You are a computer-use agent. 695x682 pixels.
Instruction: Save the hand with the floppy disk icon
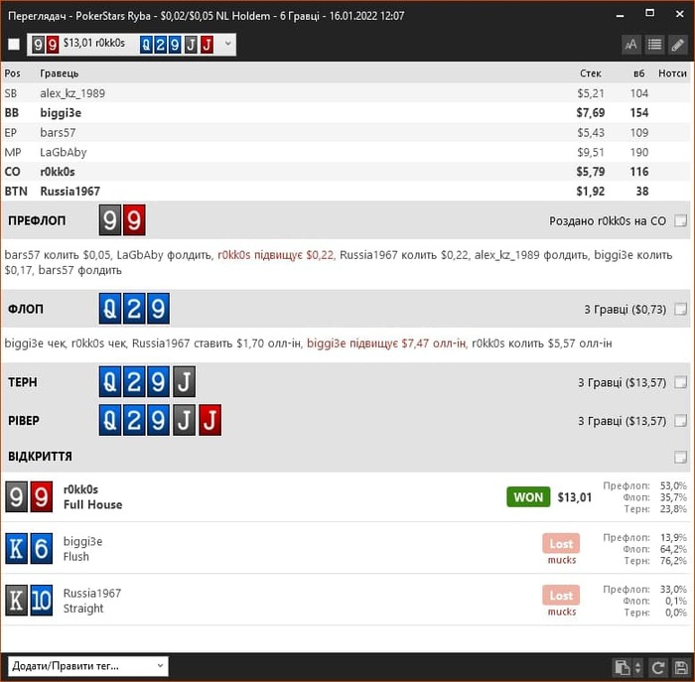click(680, 667)
